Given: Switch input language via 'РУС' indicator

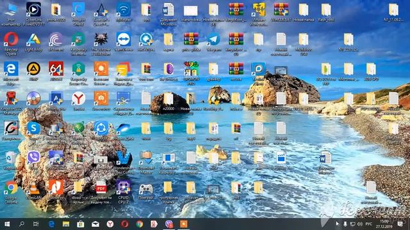Looking at the screenshot, I should 369,224.
